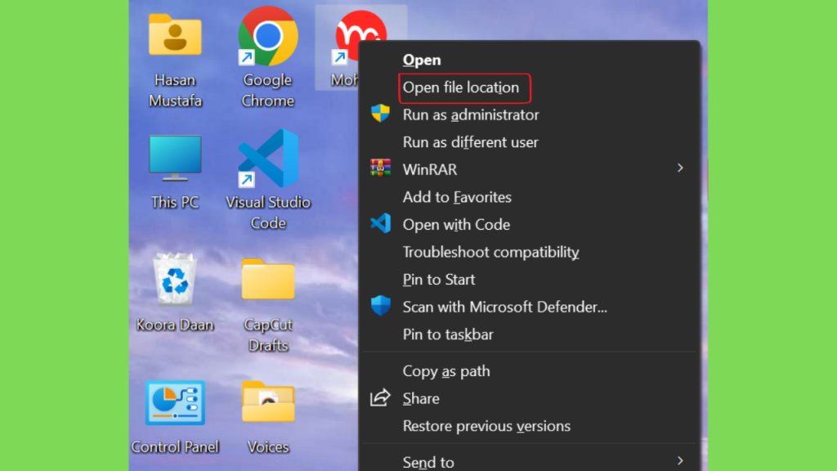
Task: Select Run as different user
Action: (x=470, y=142)
